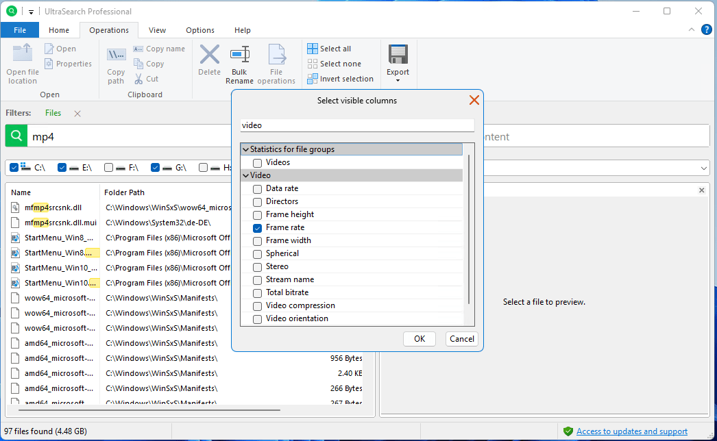Open Access to updates and support link
Image resolution: width=717 pixels, height=441 pixels.
tap(631, 431)
